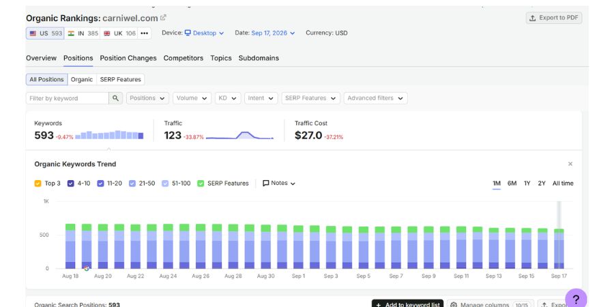Expand the SERP Features filter dropdown
614x307 pixels.
[311, 98]
